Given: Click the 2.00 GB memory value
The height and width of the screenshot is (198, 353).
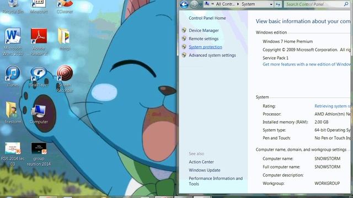Looking at the screenshot, I should pyautogui.click(x=321, y=122).
